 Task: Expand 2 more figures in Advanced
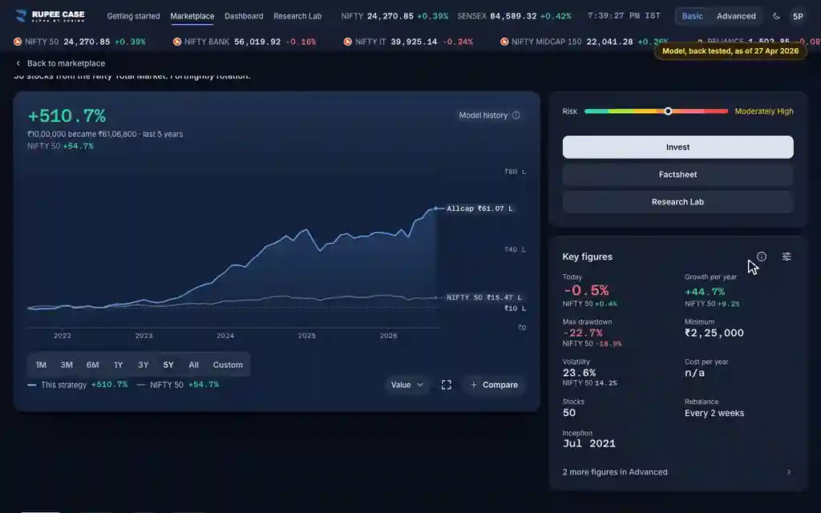click(x=677, y=471)
